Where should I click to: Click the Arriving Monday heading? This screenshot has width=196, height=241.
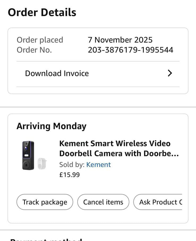tap(51, 126)
